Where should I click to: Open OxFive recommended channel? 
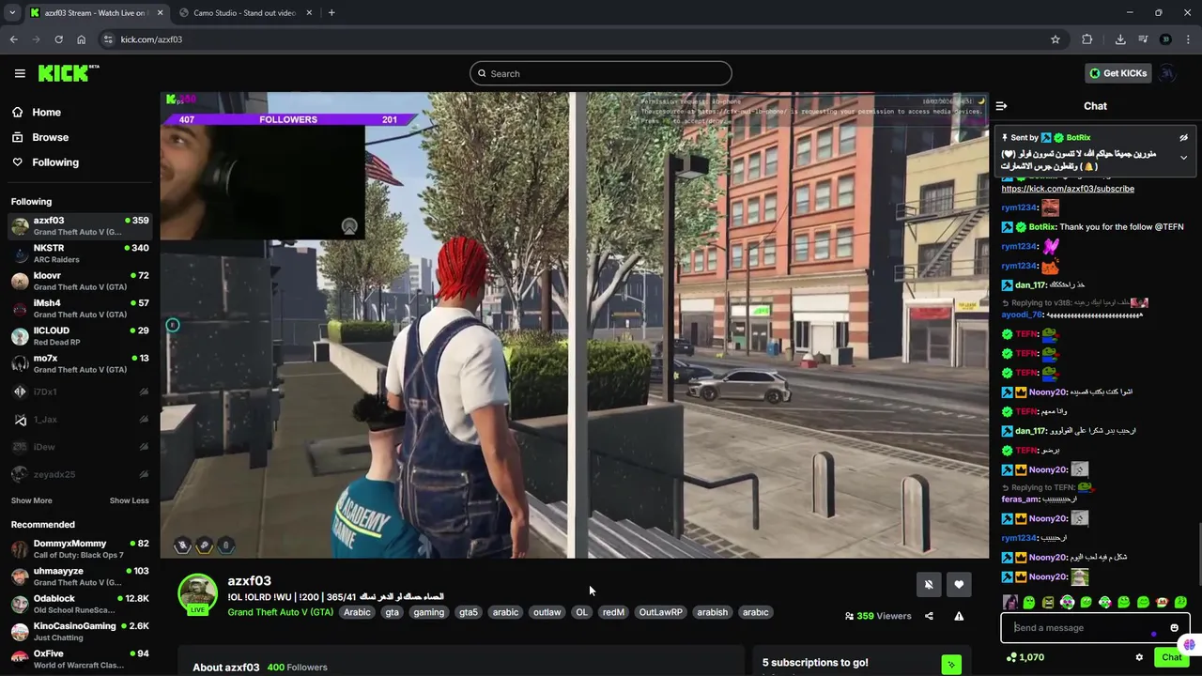[x=80, y=659]
